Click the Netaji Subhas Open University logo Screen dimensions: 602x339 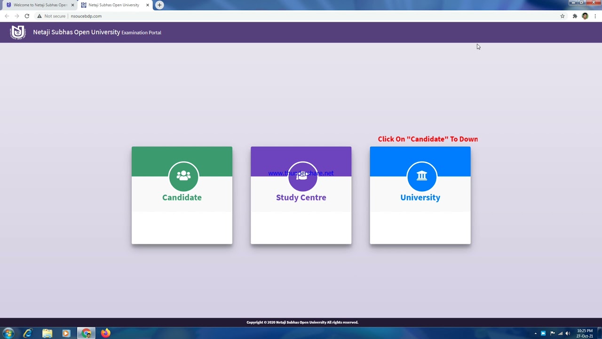click(18, 32)
